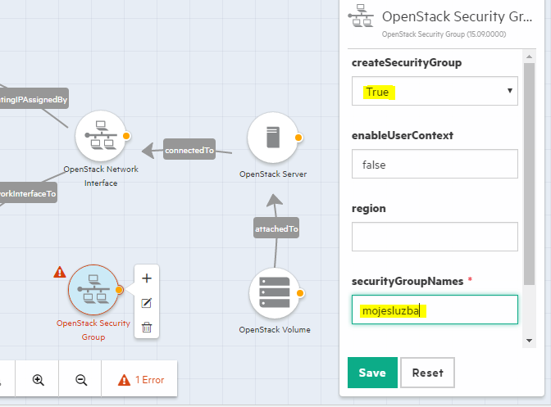
Task: Select the OpenStack Network Interface node icon
Action: pyautogui.click(x=101, y=136)
